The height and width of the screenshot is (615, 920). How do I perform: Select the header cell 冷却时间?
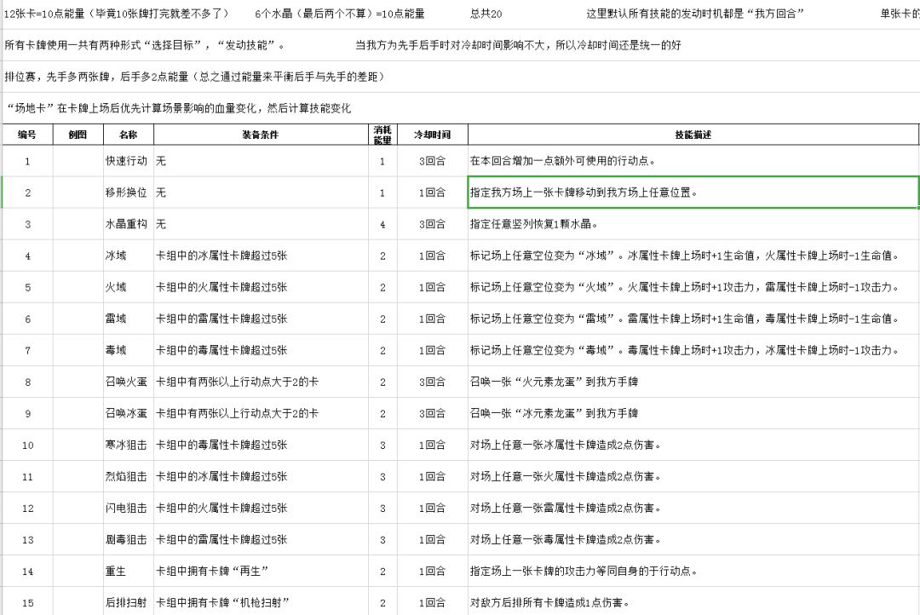(433, 135)
